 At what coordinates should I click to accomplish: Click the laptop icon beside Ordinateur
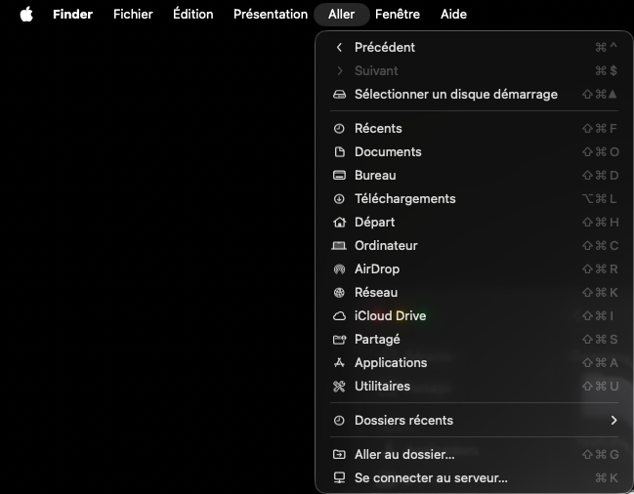[x=339, y=246]
